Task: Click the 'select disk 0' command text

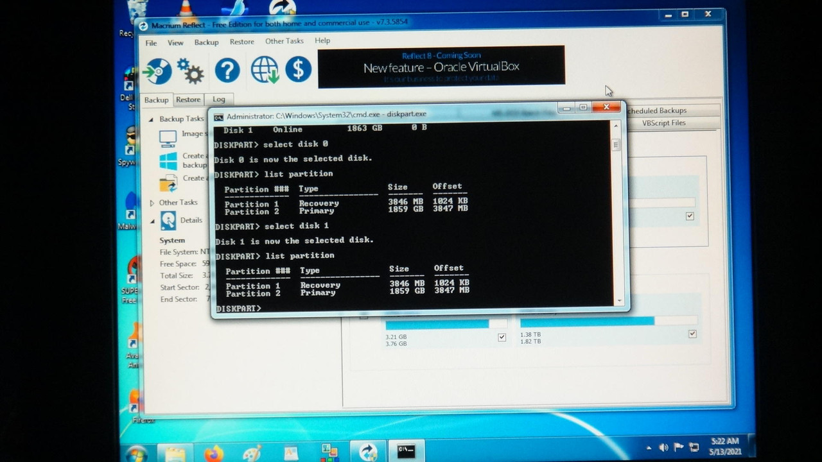Action: point(295,144)
